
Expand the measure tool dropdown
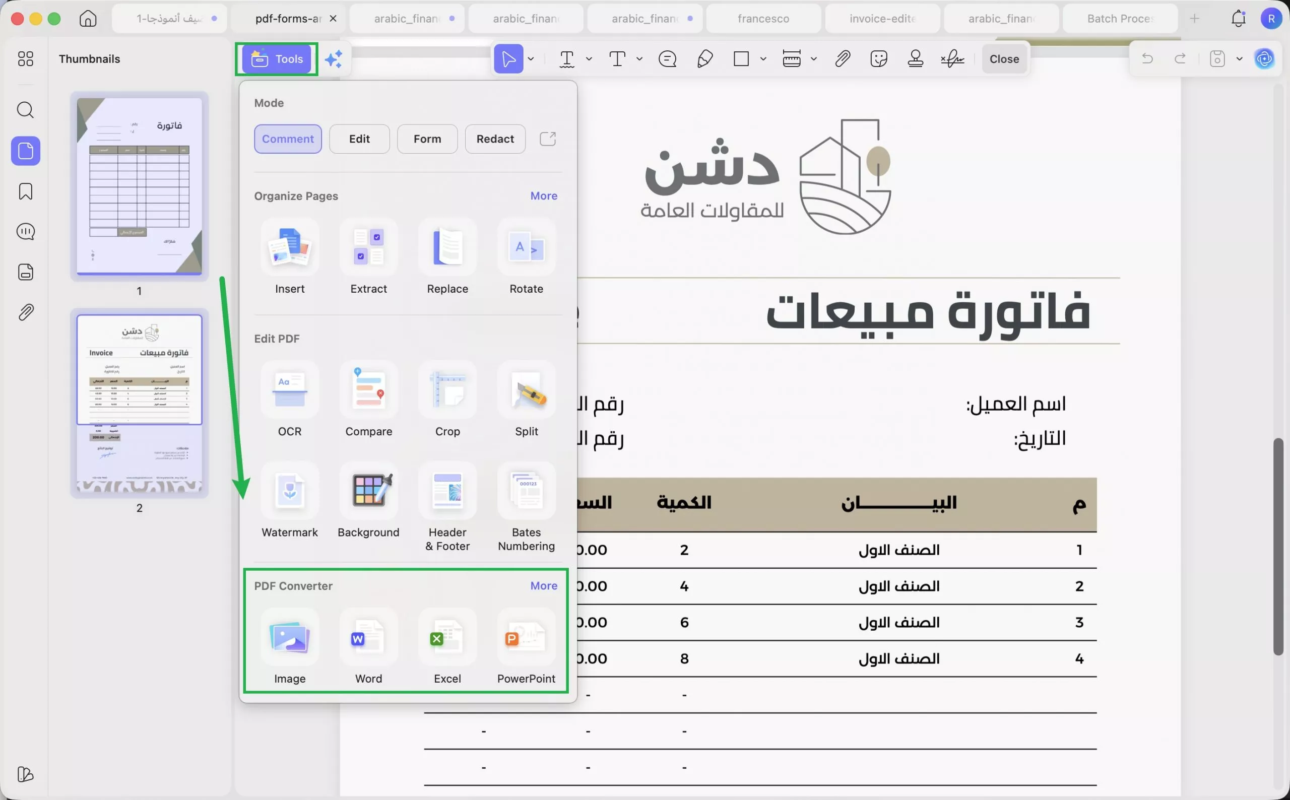tap(814, 59)
